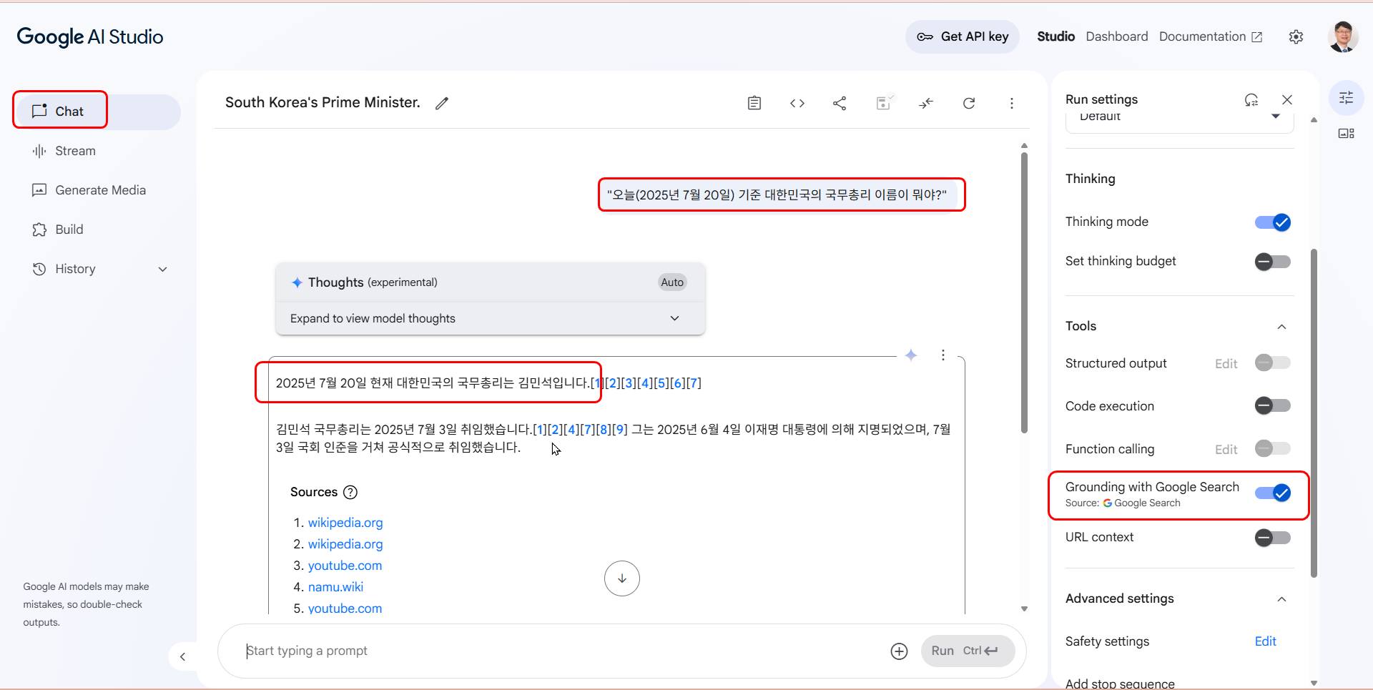Image resolution: width=1373 pixels, height=690 pixels.
Task: Collapse the left sidebar chevron
Action: click(x=182, y=656)
